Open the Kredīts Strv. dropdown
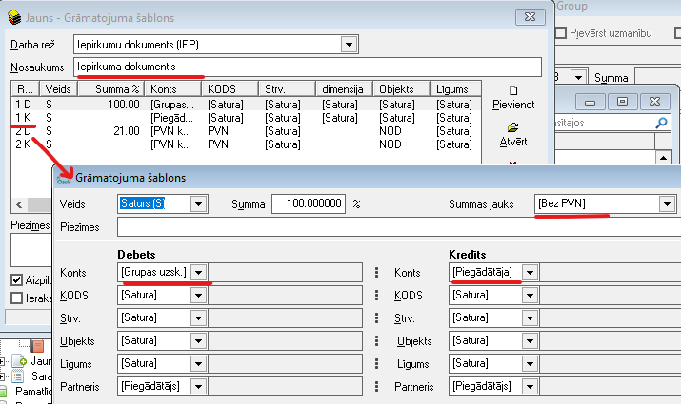The width and height of the screenshot is (681, 404). tap(530, 317)
